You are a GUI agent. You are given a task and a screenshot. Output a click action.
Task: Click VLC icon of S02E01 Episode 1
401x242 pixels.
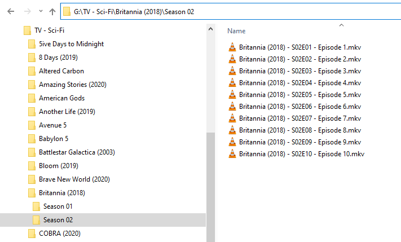[x=232, y=47]
